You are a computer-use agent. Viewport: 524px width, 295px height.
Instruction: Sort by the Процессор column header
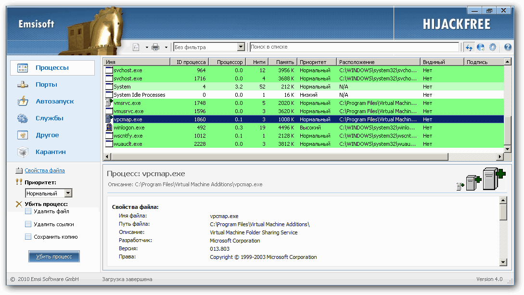[x=227, y=62]
